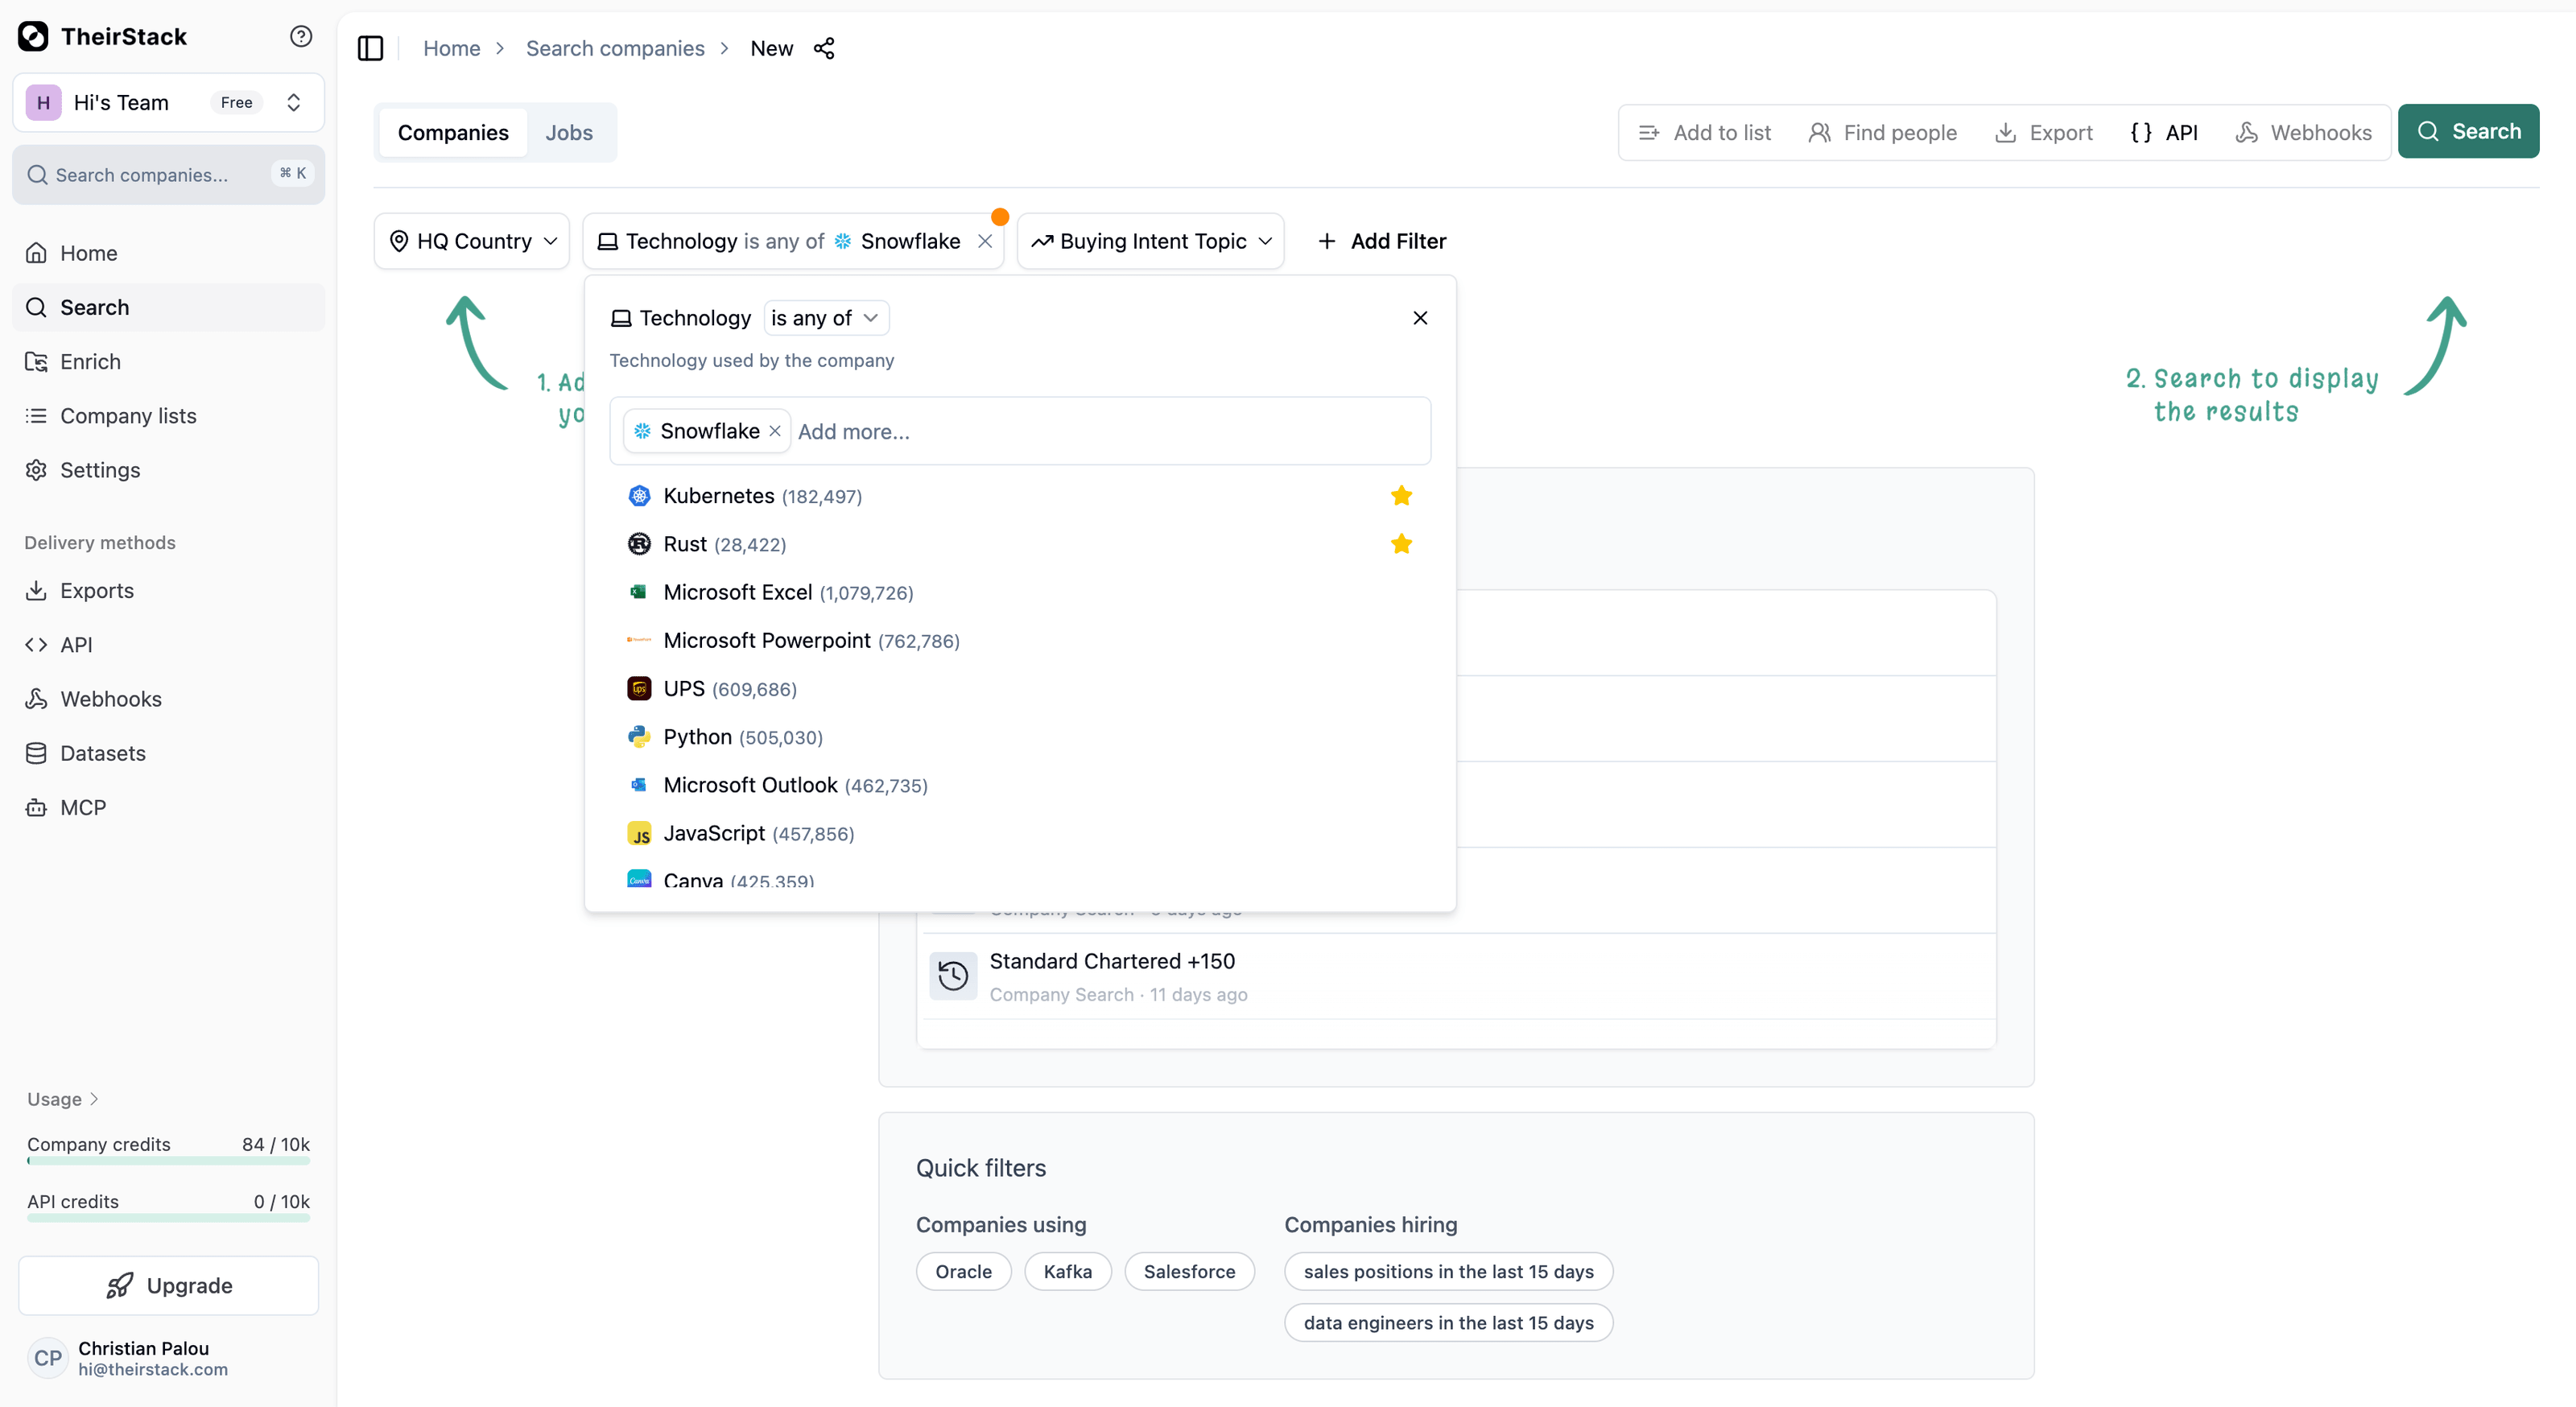Click Add to list in the toolbar
The image size is (2576, 1407).
tap(1705, 133)
